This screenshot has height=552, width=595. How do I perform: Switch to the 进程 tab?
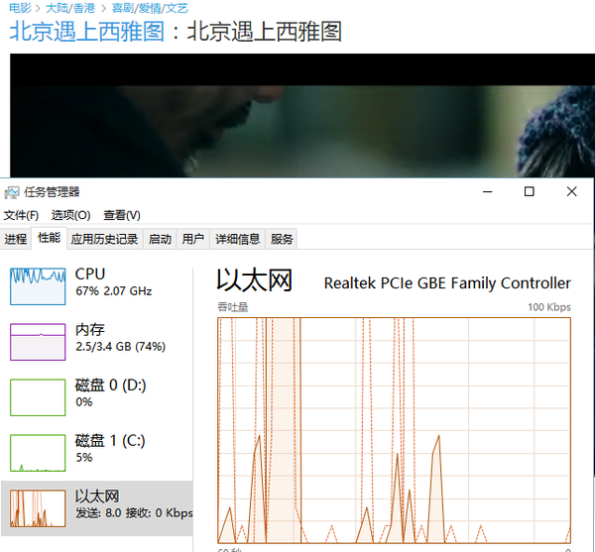pos(16,239)
